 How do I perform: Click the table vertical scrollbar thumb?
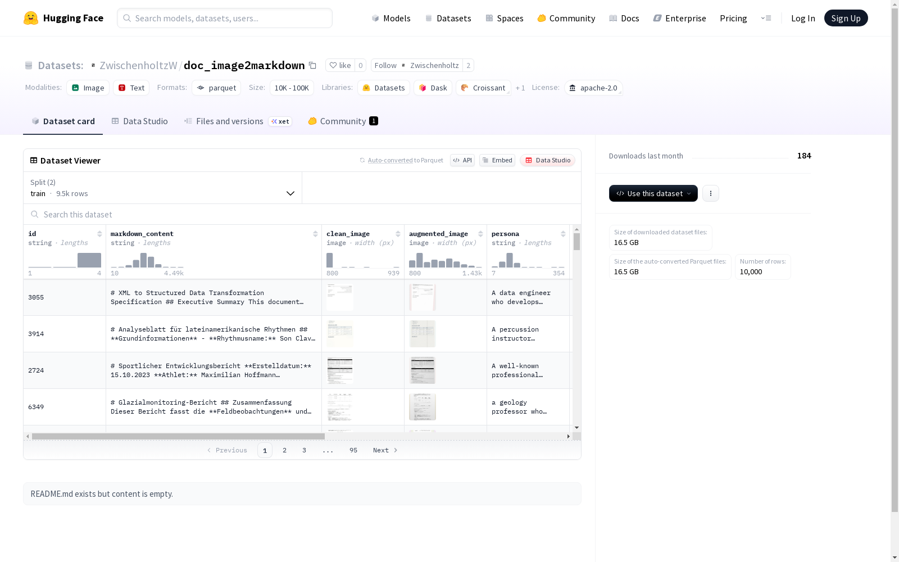(x=576, y=242)
